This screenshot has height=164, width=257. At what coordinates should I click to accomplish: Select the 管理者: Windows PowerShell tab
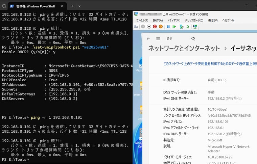click(x=38, y=6)
